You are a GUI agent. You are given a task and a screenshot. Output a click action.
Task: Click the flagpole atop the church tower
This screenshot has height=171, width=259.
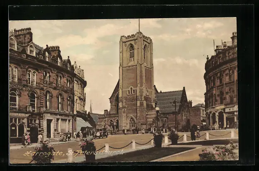(x=139, y=25)
